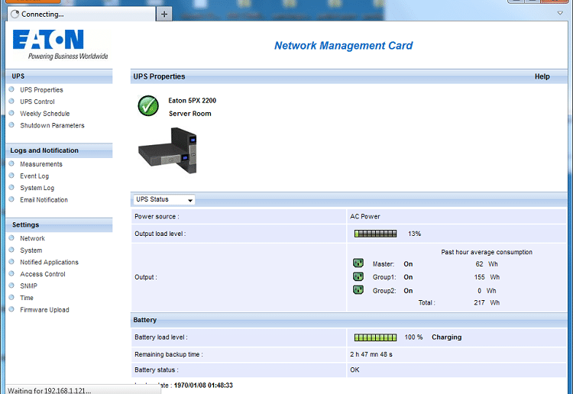Image resolution: width=573 pixels, height=394 pixels.
Task: Open SNMP settings
Action: click(x=28, y=286)
